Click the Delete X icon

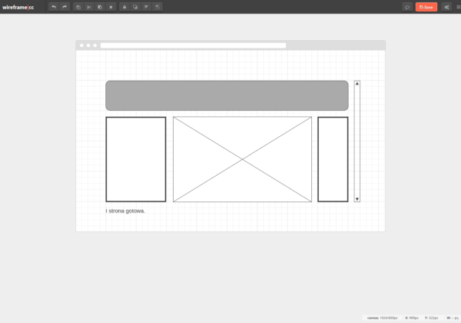pyautogui.click(x=111, y=7)
